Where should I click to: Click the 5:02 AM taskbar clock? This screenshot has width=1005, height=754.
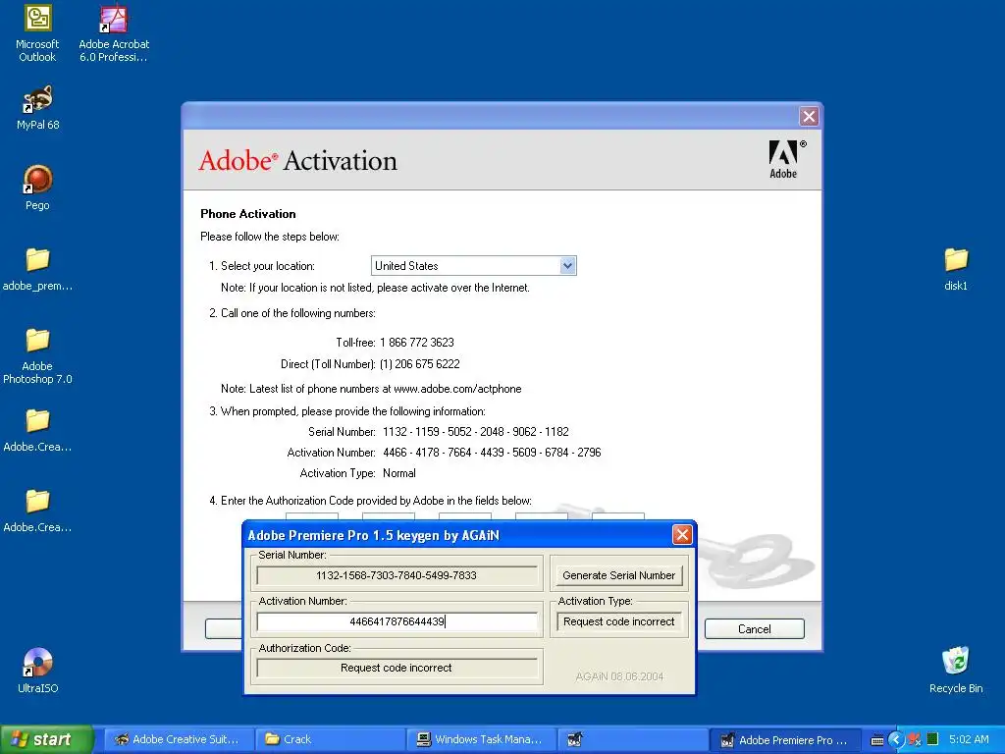(969, 739)
